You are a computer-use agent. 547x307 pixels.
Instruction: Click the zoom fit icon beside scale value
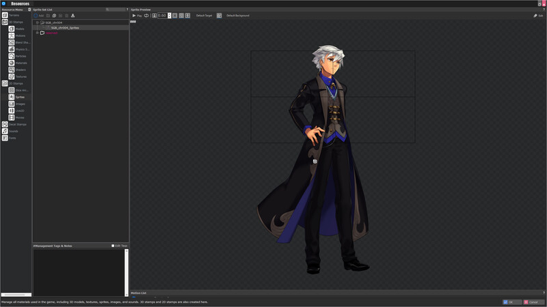click(155, 16)
